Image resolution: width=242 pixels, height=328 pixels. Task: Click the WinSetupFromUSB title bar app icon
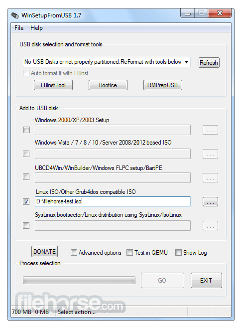(15, 15)
